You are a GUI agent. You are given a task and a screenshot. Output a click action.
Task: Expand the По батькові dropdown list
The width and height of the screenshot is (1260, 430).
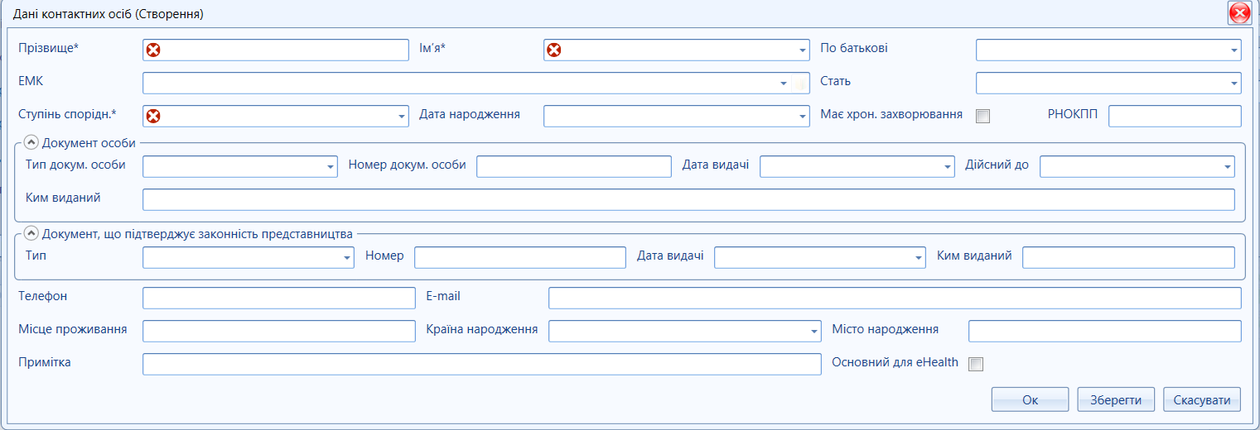1233,50
